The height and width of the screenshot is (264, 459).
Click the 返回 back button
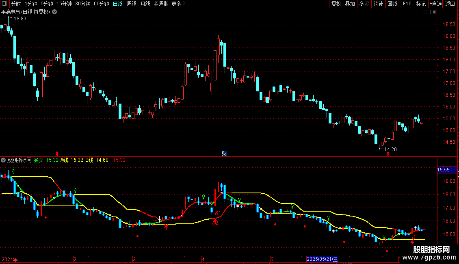pos(450,4)
